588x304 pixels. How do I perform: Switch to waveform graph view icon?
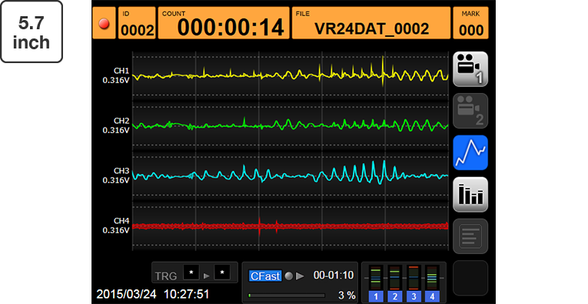[470, 152]
